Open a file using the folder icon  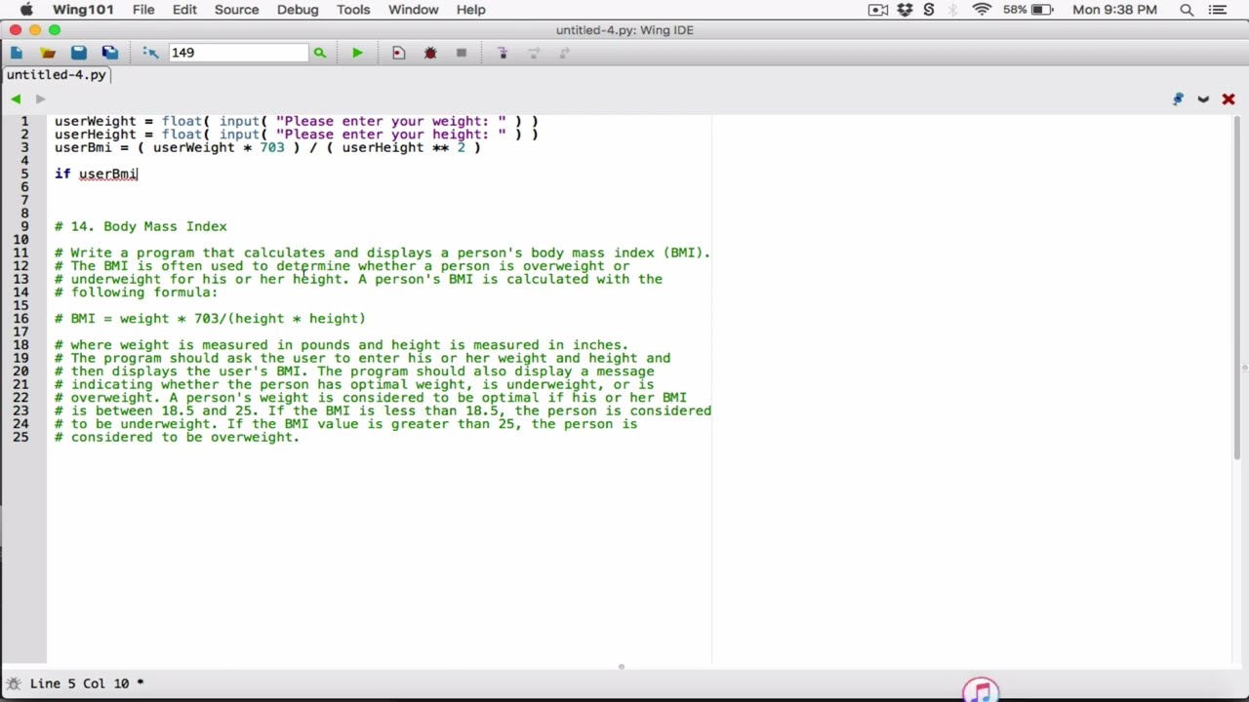(x=48, y=53)
